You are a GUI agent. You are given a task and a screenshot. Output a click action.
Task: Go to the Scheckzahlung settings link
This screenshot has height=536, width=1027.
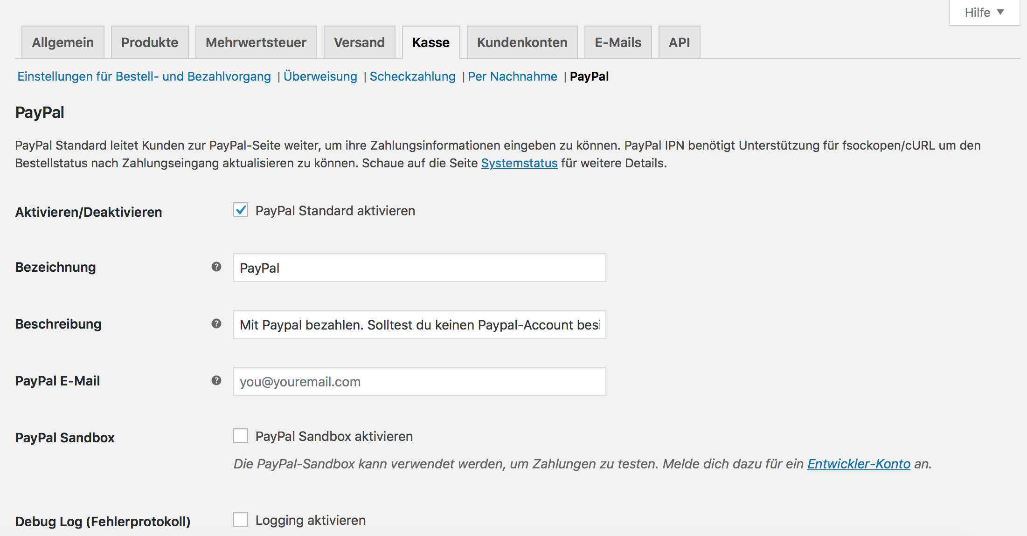(x=412, y=76)
